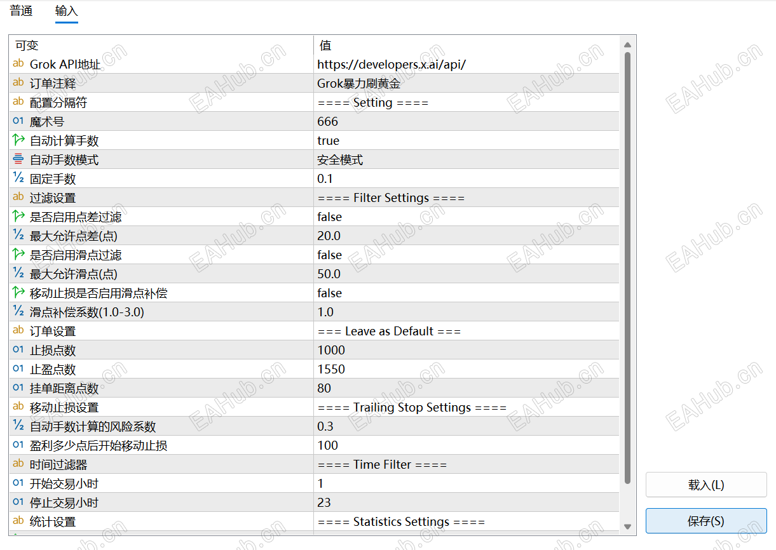Edit the 666 magic number value
Screen dimensions: 776x550
[466, 121]
